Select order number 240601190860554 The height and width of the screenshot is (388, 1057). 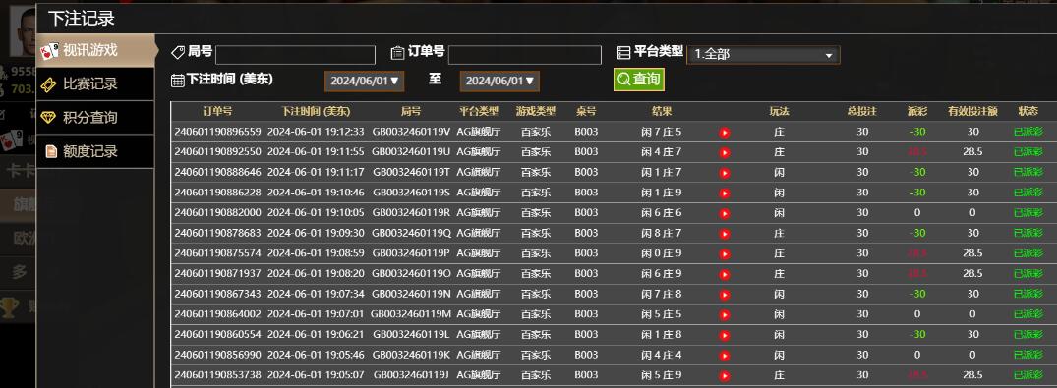click(x=217, y=334)
